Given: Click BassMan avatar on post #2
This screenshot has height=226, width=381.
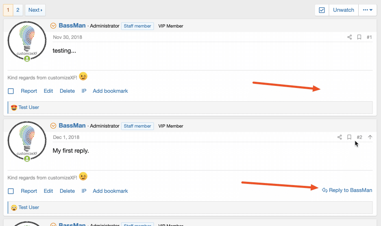Looking at the screenshot, I should pos(27,141).
